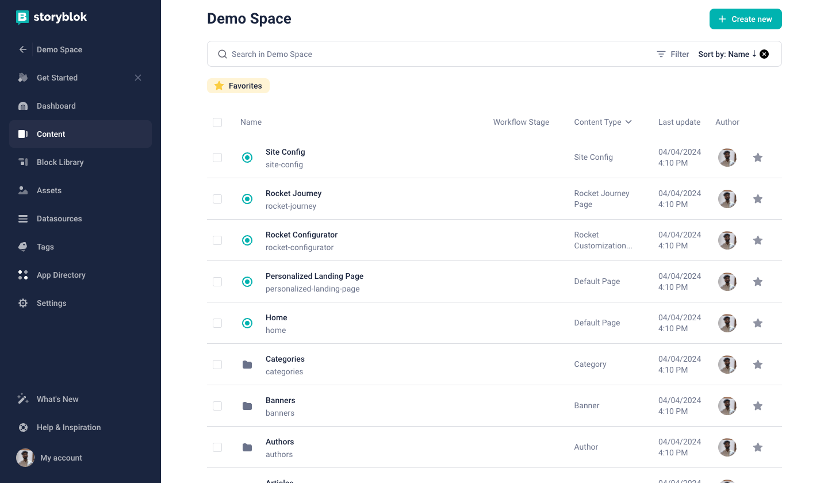828x483 pixels.
Task: Open the Dashboard menu item
Action: 80,106
